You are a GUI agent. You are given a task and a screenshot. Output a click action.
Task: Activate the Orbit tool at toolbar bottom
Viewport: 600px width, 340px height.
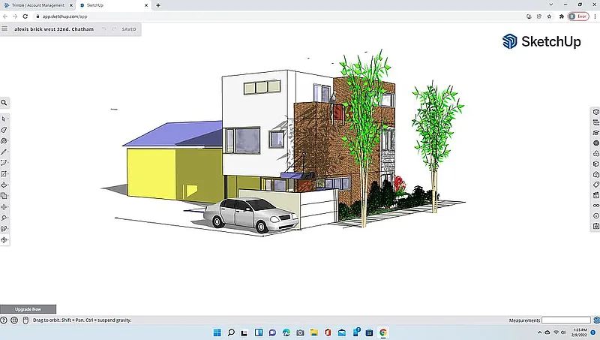4,240
